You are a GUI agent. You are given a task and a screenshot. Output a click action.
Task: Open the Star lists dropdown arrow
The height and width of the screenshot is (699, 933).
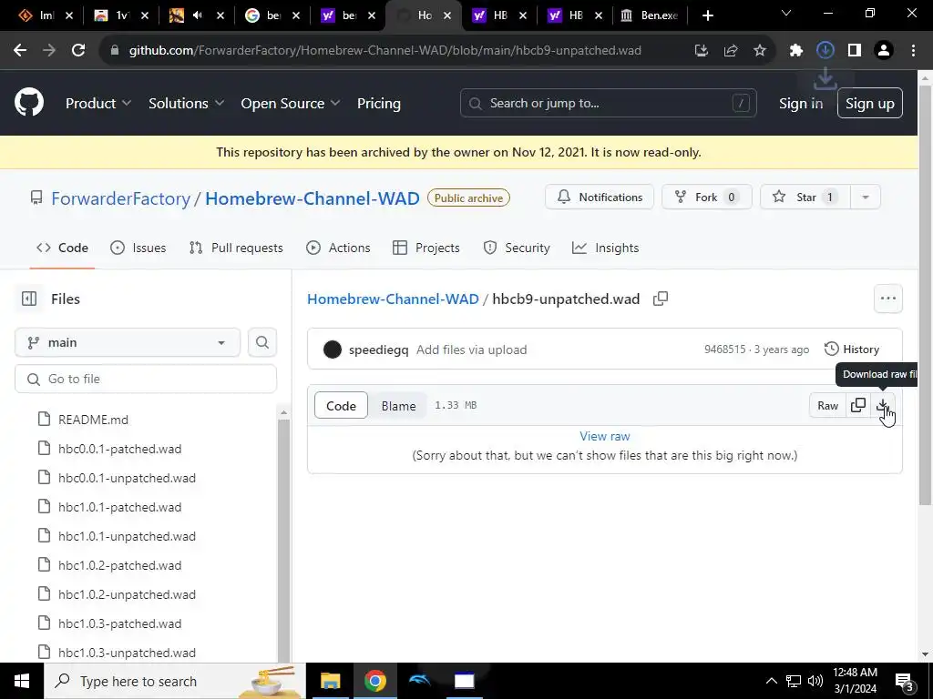click(866, 198)
